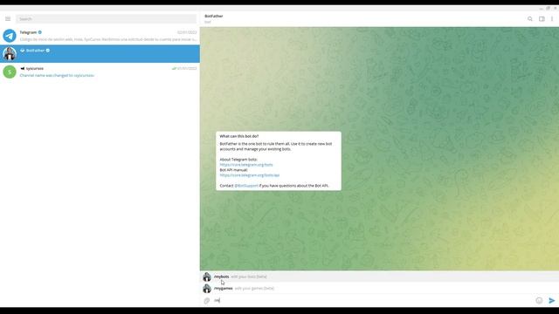The width and height of the screenshot is (559, 314).
Task: Open the emoji picker icon
Action: pyautogui.click(x=539, y=300)
